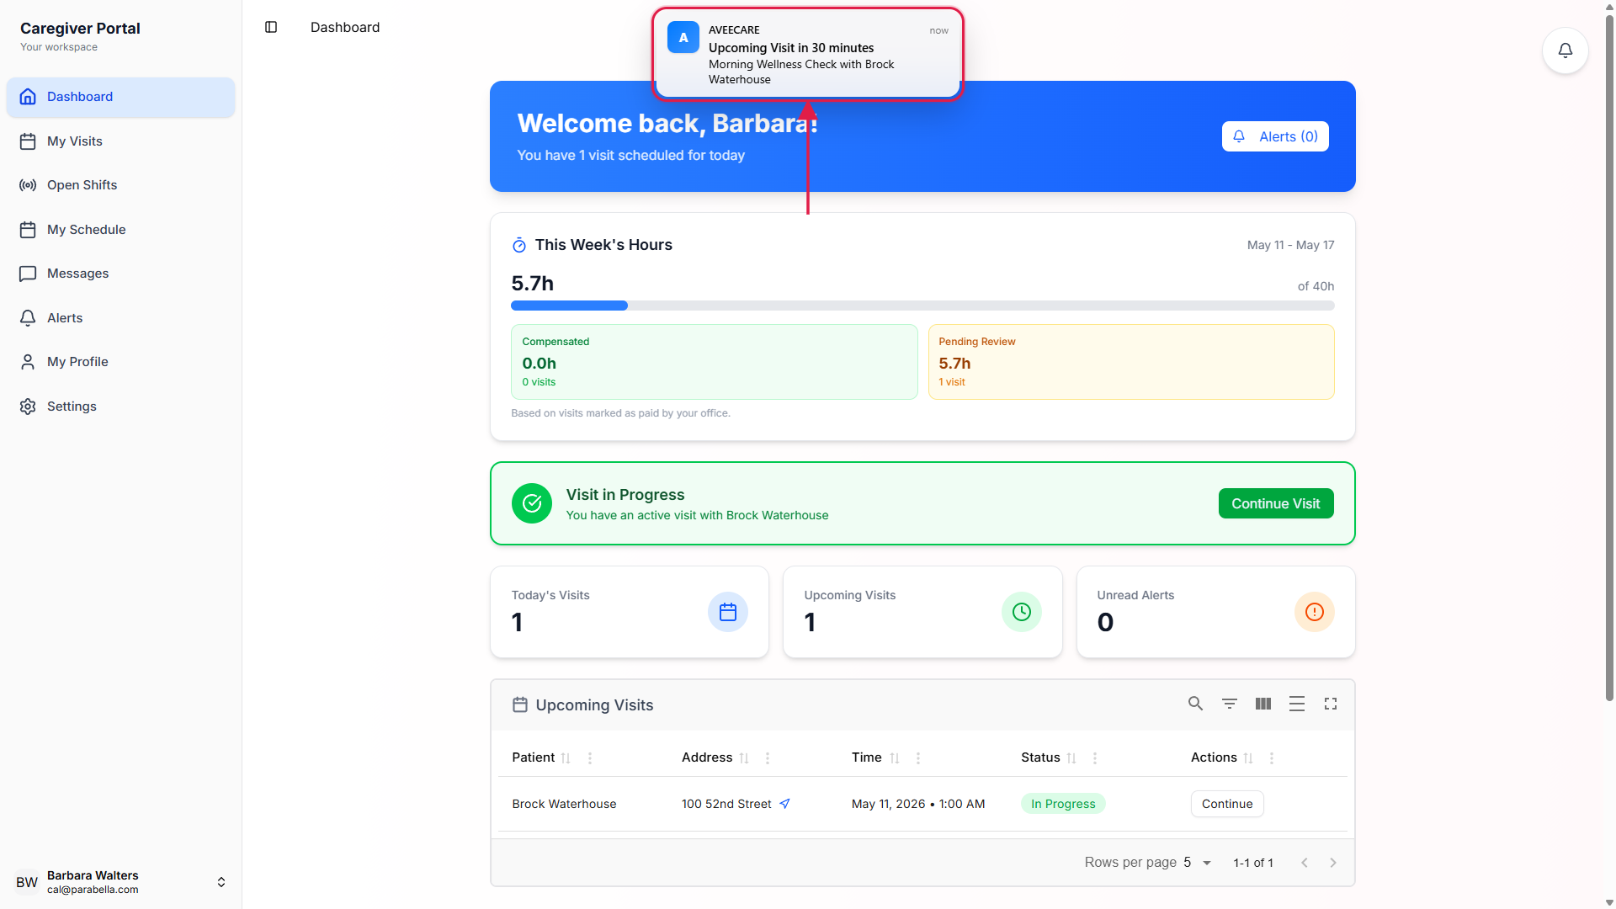Go to the Dashboard sidebar item

pos(120,97)
